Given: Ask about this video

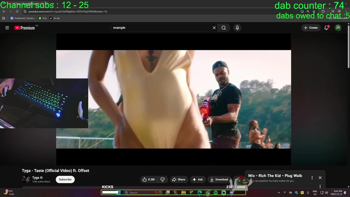Looking at the screenshot, I should click(198, 179).
